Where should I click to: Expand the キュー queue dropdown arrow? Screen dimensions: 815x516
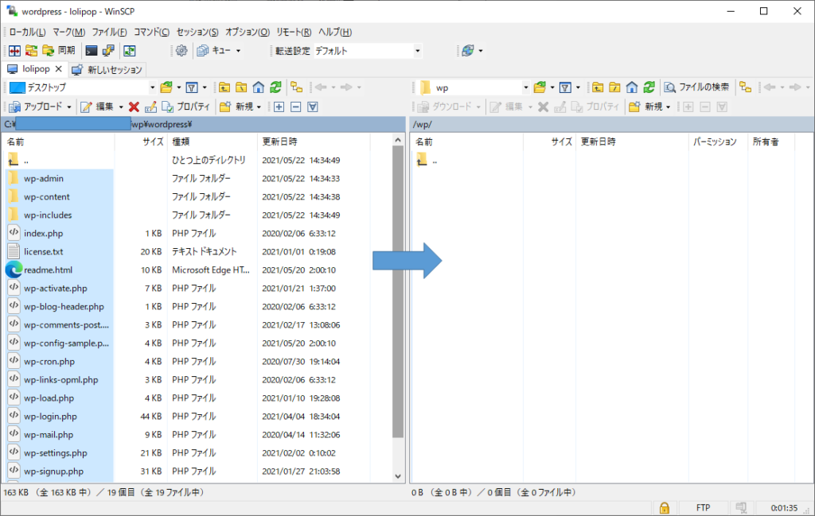tap(238, 51)
